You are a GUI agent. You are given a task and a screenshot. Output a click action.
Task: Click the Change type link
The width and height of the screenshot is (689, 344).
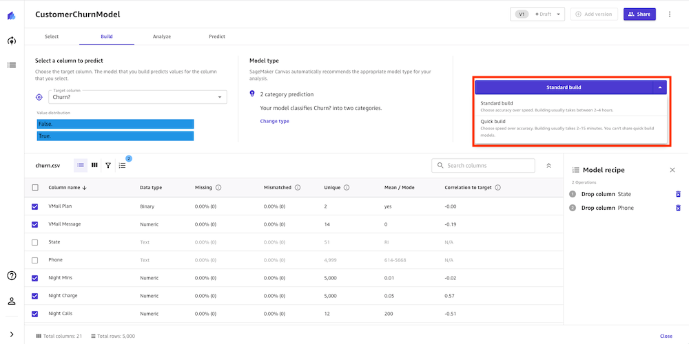coord(275,121)
